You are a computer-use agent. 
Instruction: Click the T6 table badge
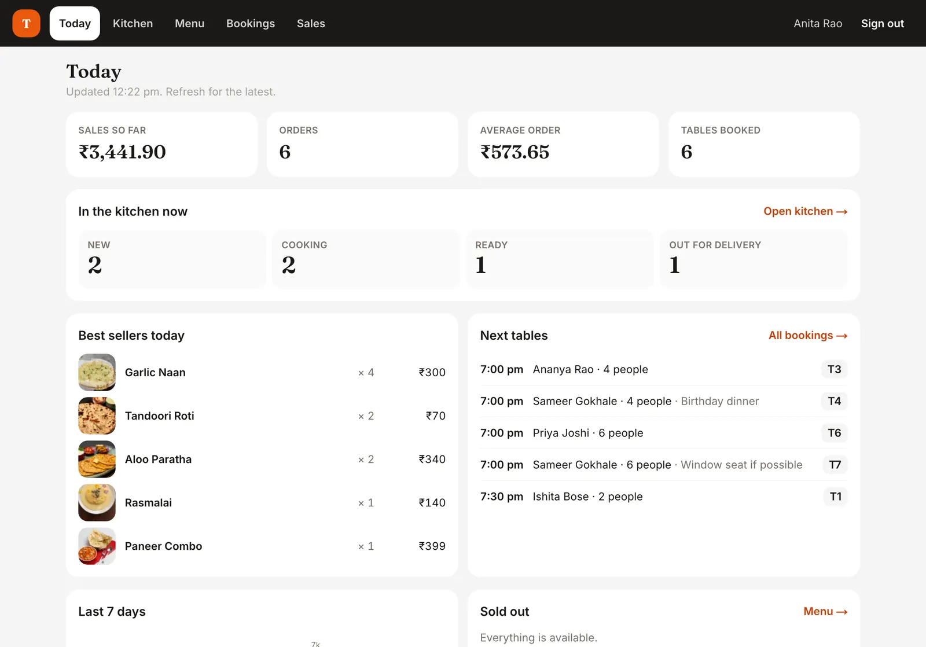click(x=834, y=433)
